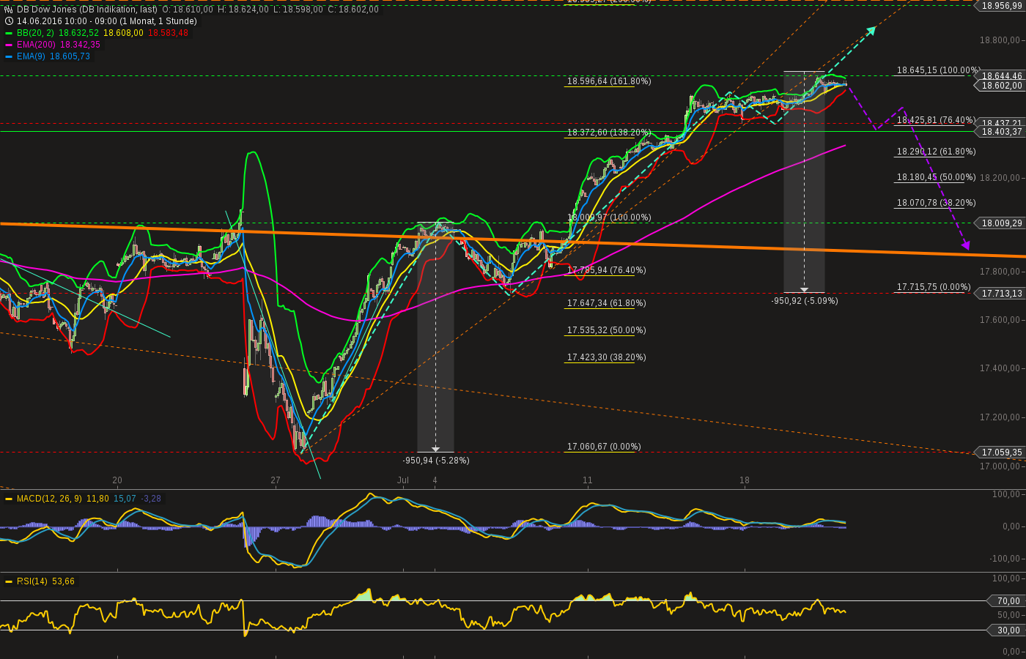Click the timeframe text 1 Monat, 1 Stunde
The image size is (1026, 659).
(x=158, y=21)
